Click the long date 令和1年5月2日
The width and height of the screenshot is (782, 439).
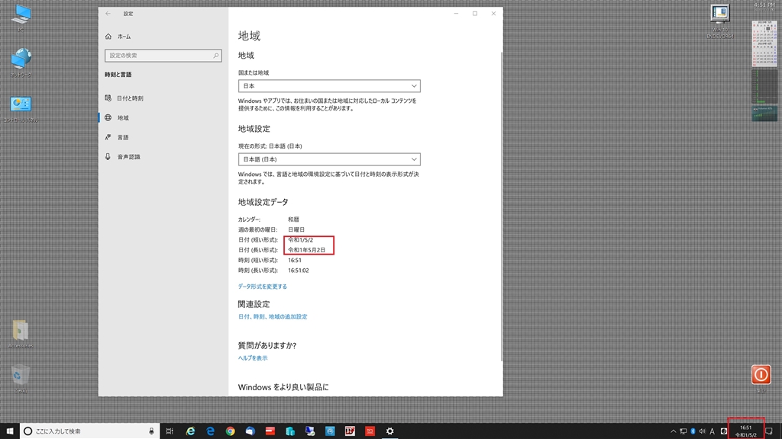pos(306,250)
